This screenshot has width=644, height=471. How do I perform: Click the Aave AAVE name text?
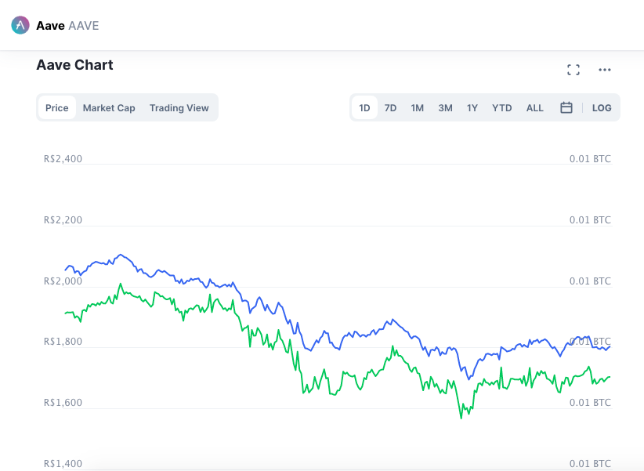click(x=67, y=26)
